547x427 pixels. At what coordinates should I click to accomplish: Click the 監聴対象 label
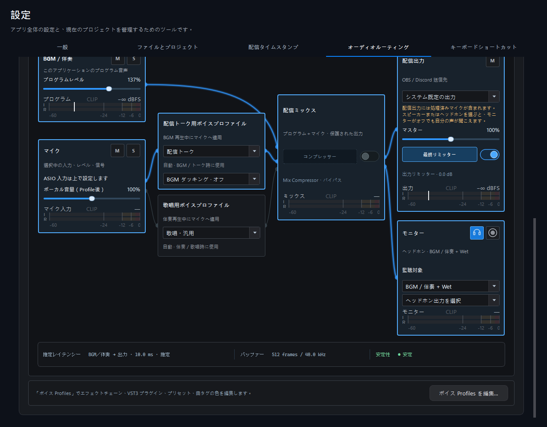pos(412,270)
